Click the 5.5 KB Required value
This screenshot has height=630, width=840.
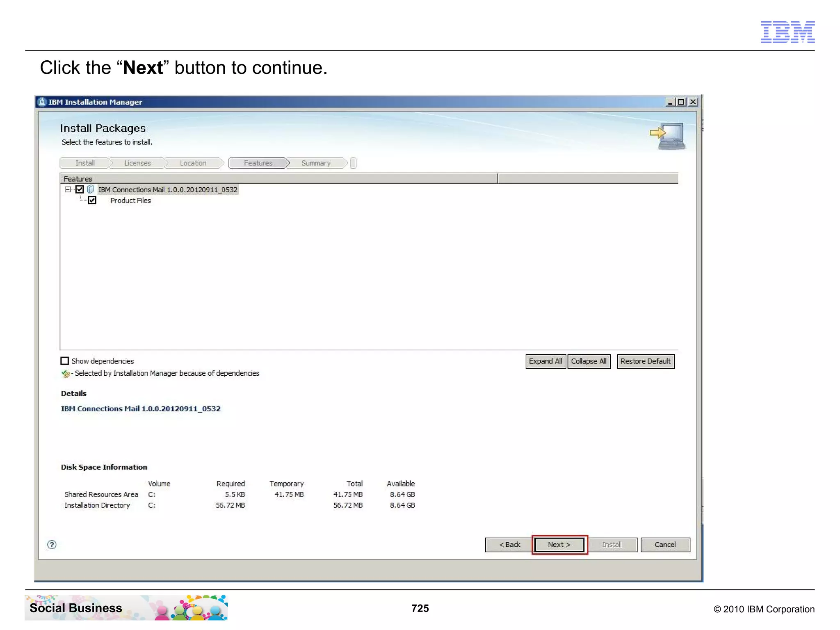coord(235,495)
